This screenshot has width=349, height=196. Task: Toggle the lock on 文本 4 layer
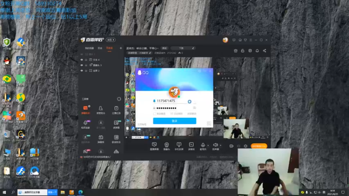pos(86,60)
